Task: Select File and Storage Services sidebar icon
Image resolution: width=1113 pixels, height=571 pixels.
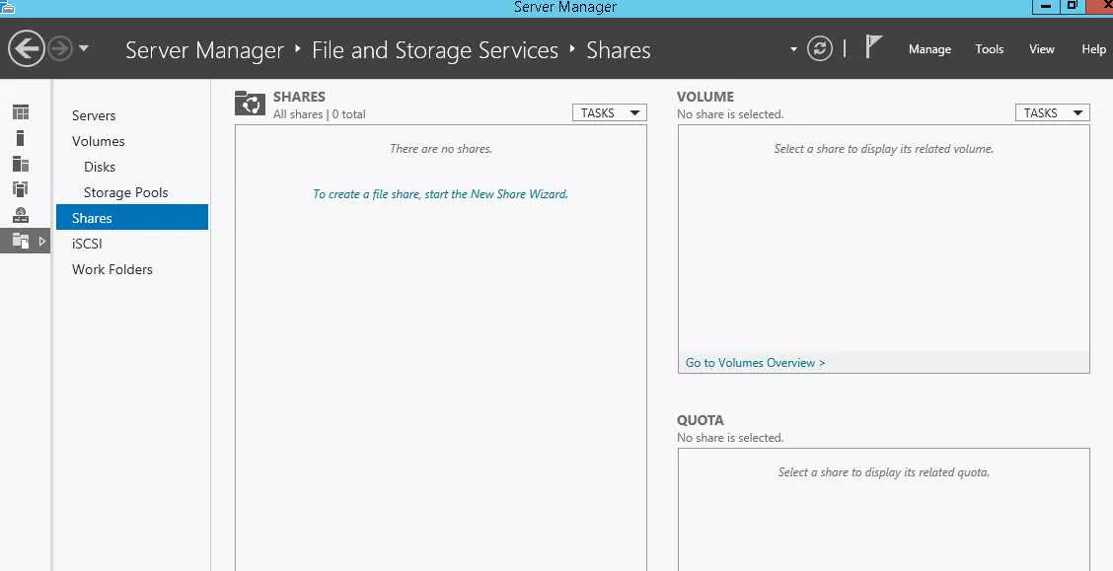Action: (x=21, y=242)
